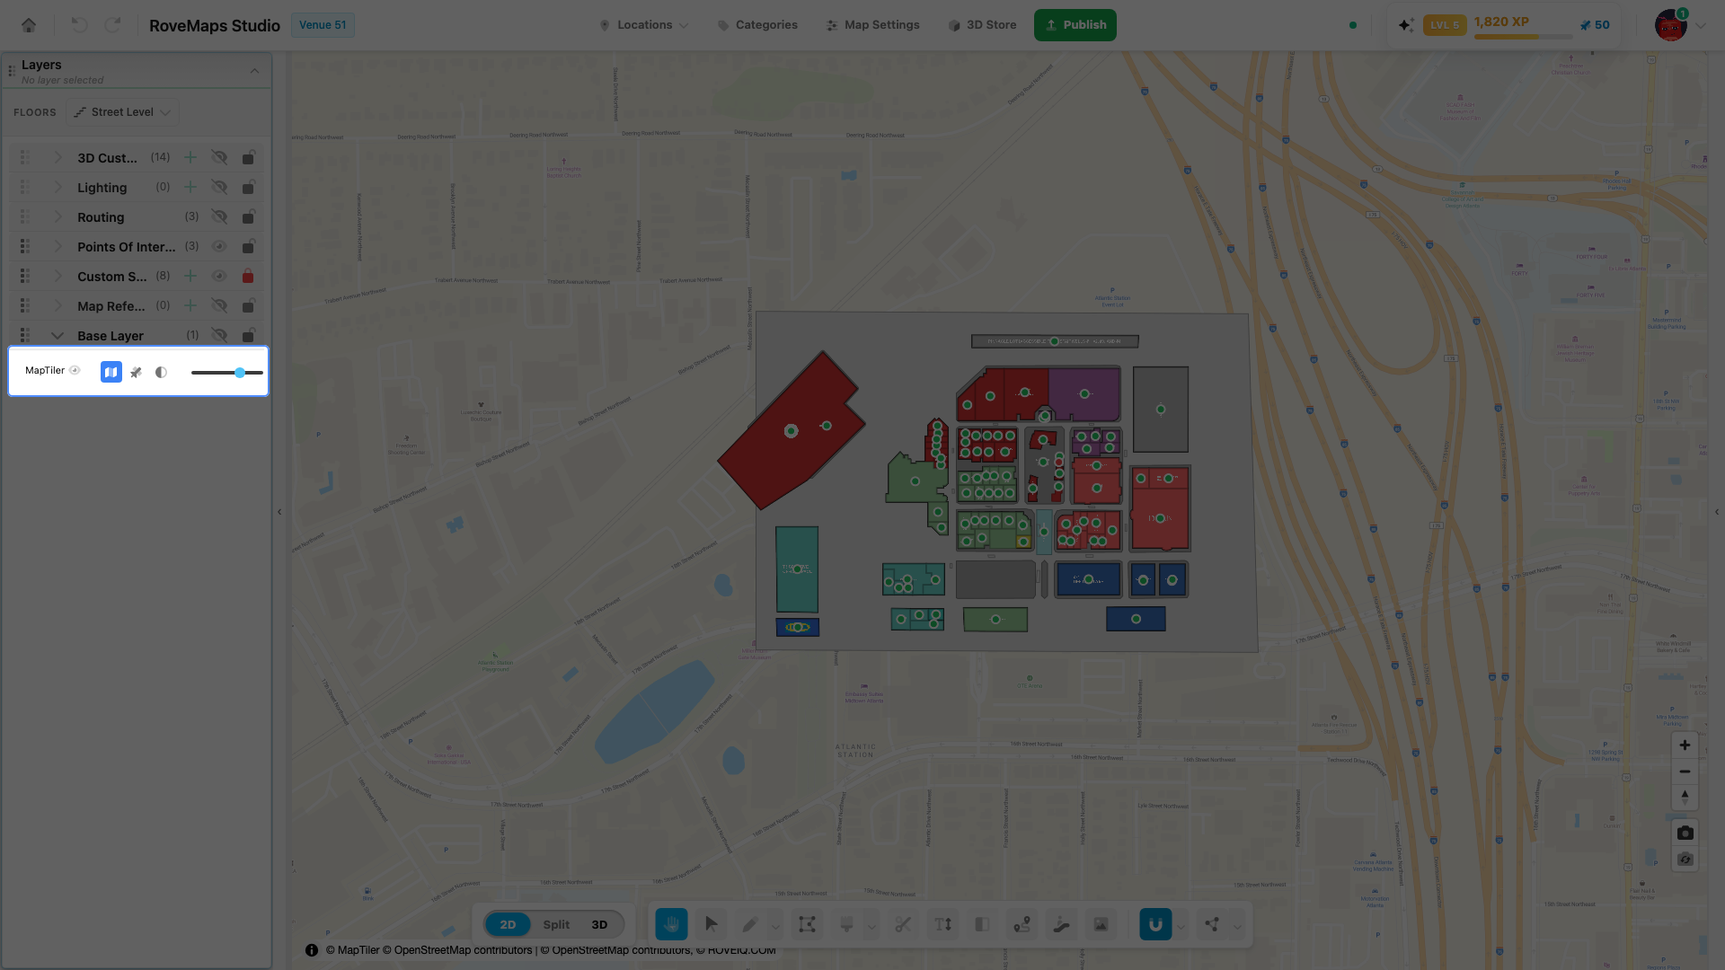Viewport: 1725px width, 970px height.
Task: Collapse the Base Layer group
Action: [57, 336]
